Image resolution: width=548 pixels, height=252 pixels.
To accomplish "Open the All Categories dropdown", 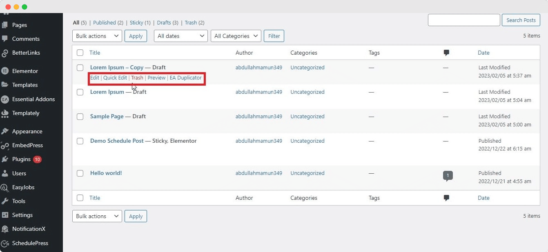I will [236, 36].
